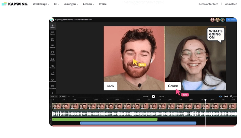Expand the KI menu
241x138 pixels.
coord(56,4)
